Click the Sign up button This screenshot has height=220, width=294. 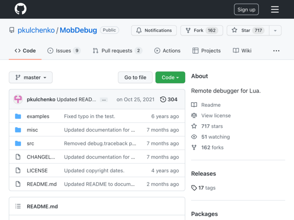(246, 9)
